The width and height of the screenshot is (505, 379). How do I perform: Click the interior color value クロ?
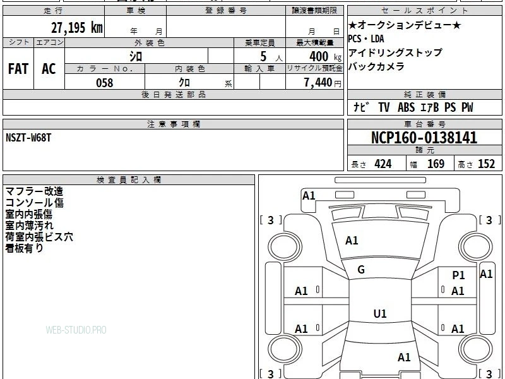click(x=184, y=83)
